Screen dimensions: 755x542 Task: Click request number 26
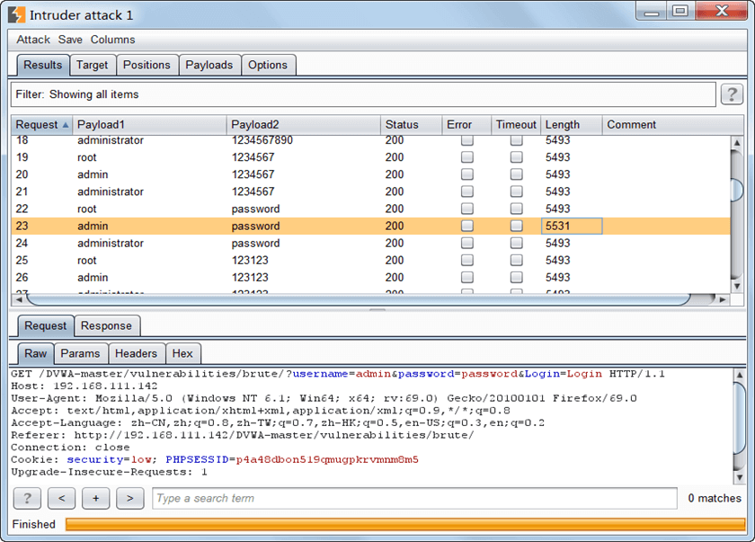tap(22, 278)
